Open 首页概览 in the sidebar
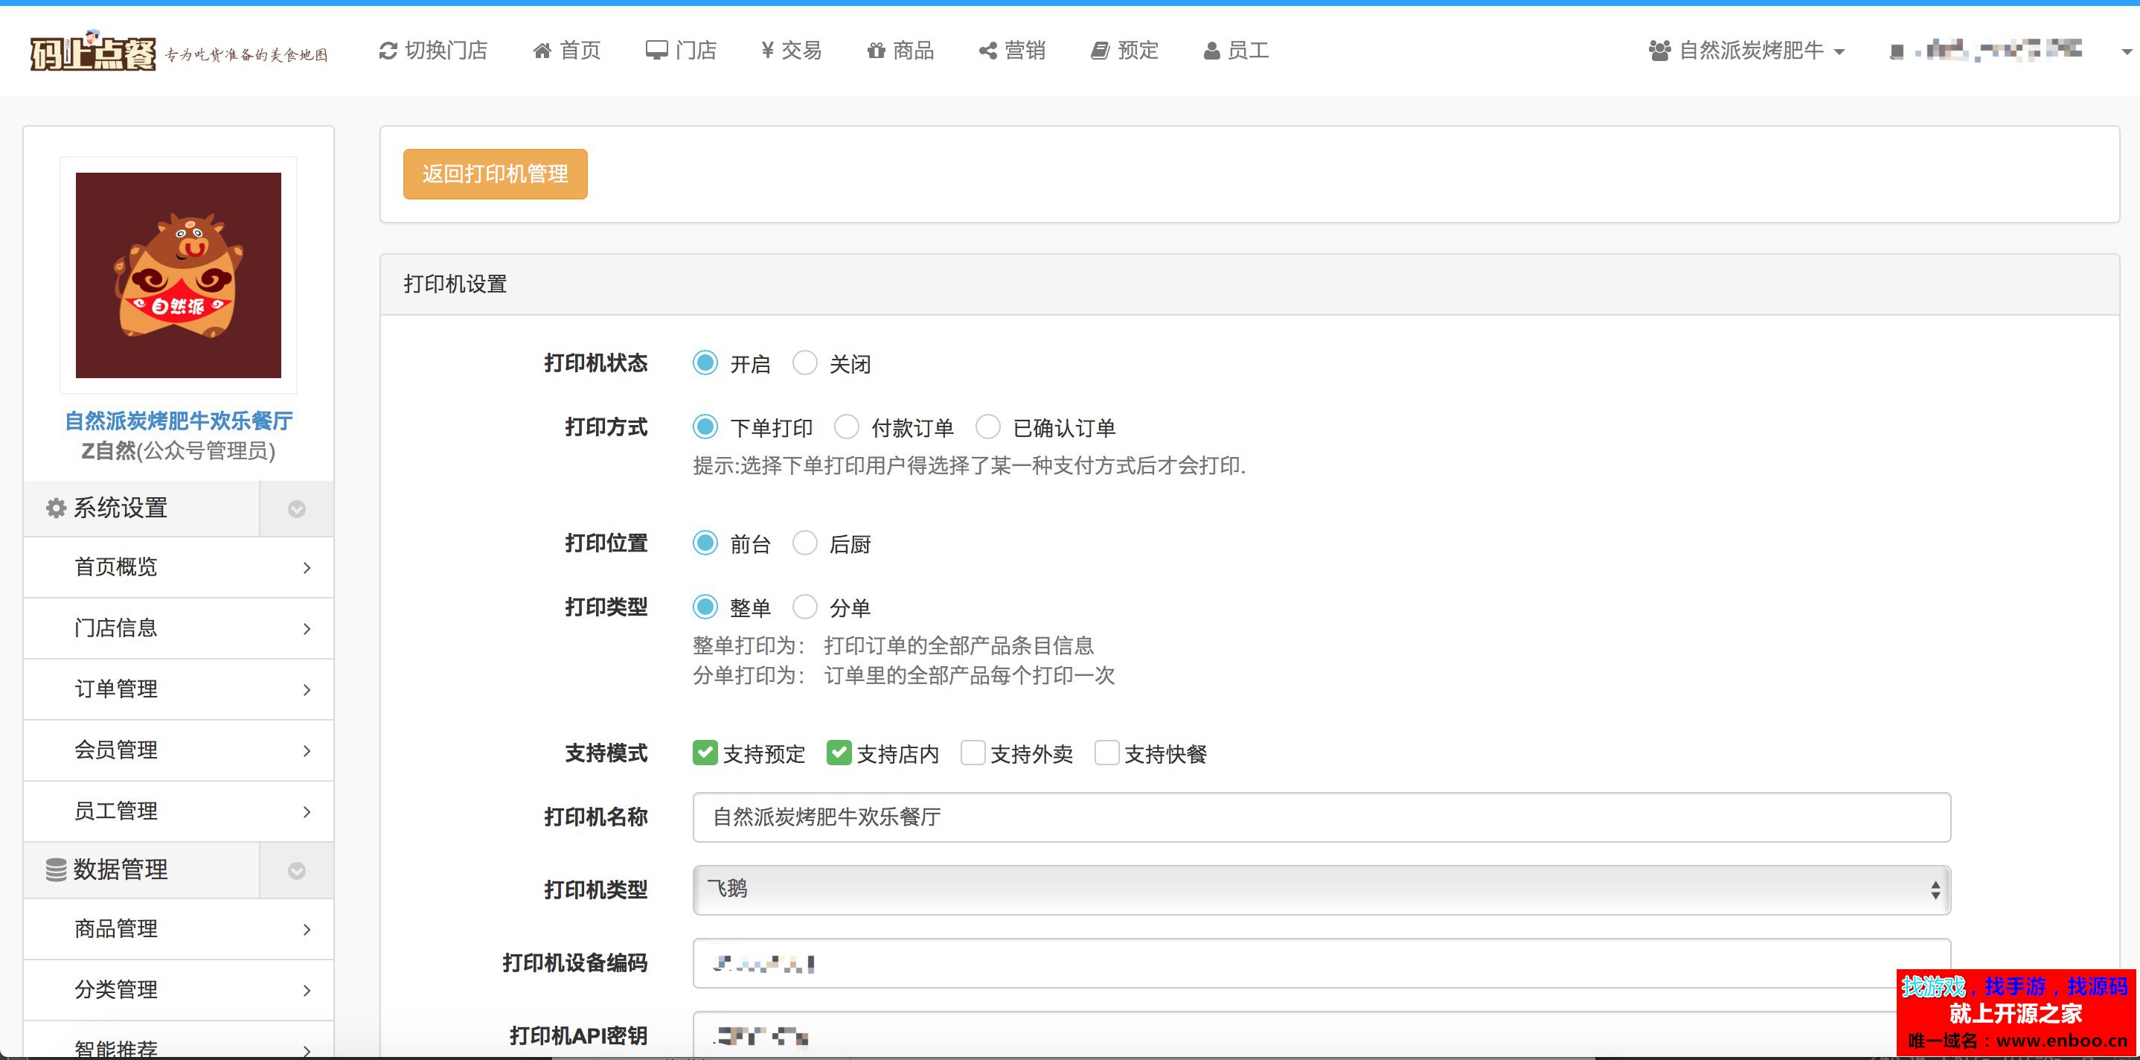Image resolution: width=2140 pixels, height=1060 pixels. click(179, 568)
